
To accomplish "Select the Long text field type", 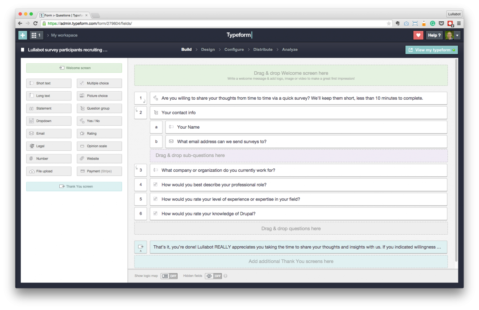I will (49, 96).
